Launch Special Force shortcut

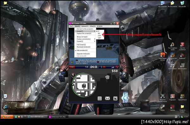(182, 97)
